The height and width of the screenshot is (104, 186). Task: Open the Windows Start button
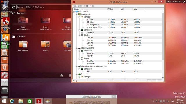[3, 101]
